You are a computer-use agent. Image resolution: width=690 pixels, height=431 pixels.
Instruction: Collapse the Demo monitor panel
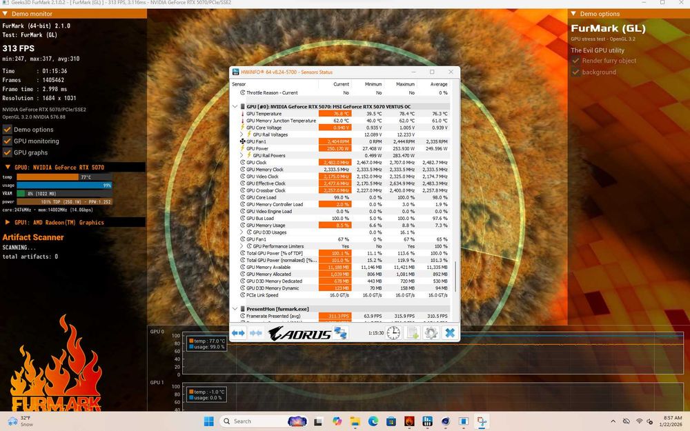(x=5, y=14)
